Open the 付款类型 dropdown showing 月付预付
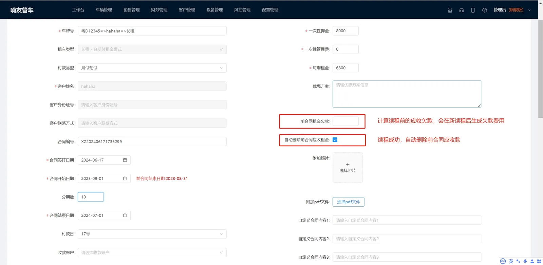This screenshot has height=265, width=543. (152, 68)
